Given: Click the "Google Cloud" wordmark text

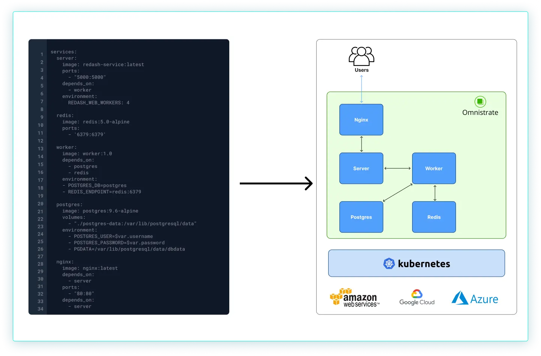Looking at the screenshot, I should (x=417, y=302).
